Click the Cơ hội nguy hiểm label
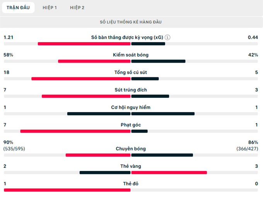This screenshot has height=198, width=263. click(131, 108)
